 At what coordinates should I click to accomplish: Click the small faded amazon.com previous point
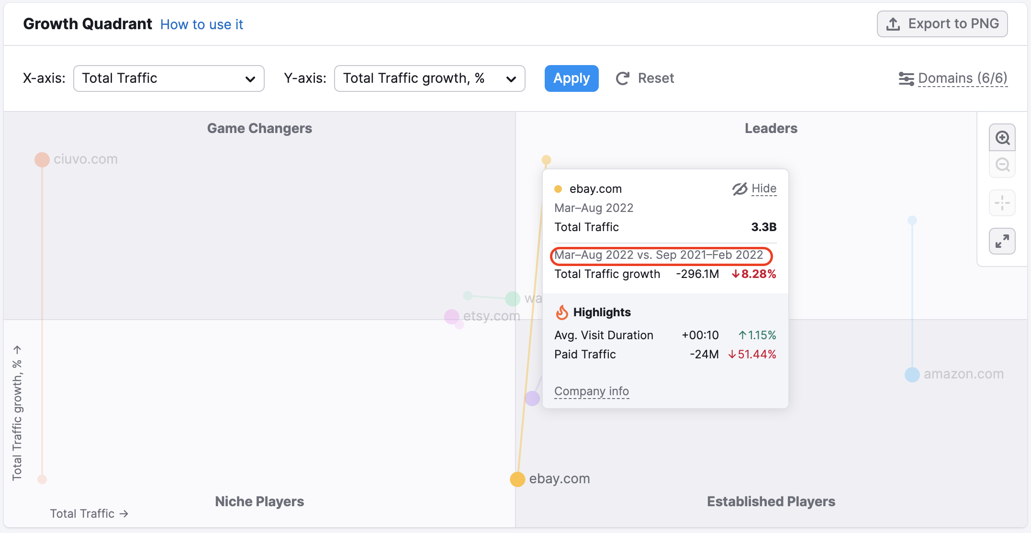[x=912, y=221]
